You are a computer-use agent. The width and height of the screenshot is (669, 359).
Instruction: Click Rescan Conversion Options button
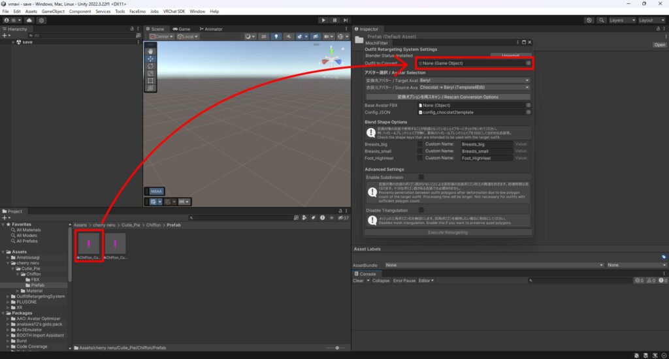coord(448,97)
